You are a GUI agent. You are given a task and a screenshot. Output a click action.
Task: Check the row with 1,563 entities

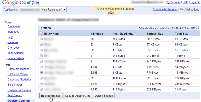click(x=41, y=89)
